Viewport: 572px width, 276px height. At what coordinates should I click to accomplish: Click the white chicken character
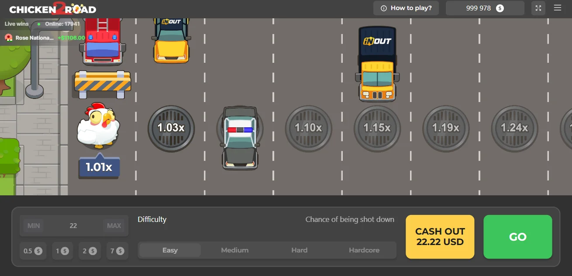click(98, 125)
